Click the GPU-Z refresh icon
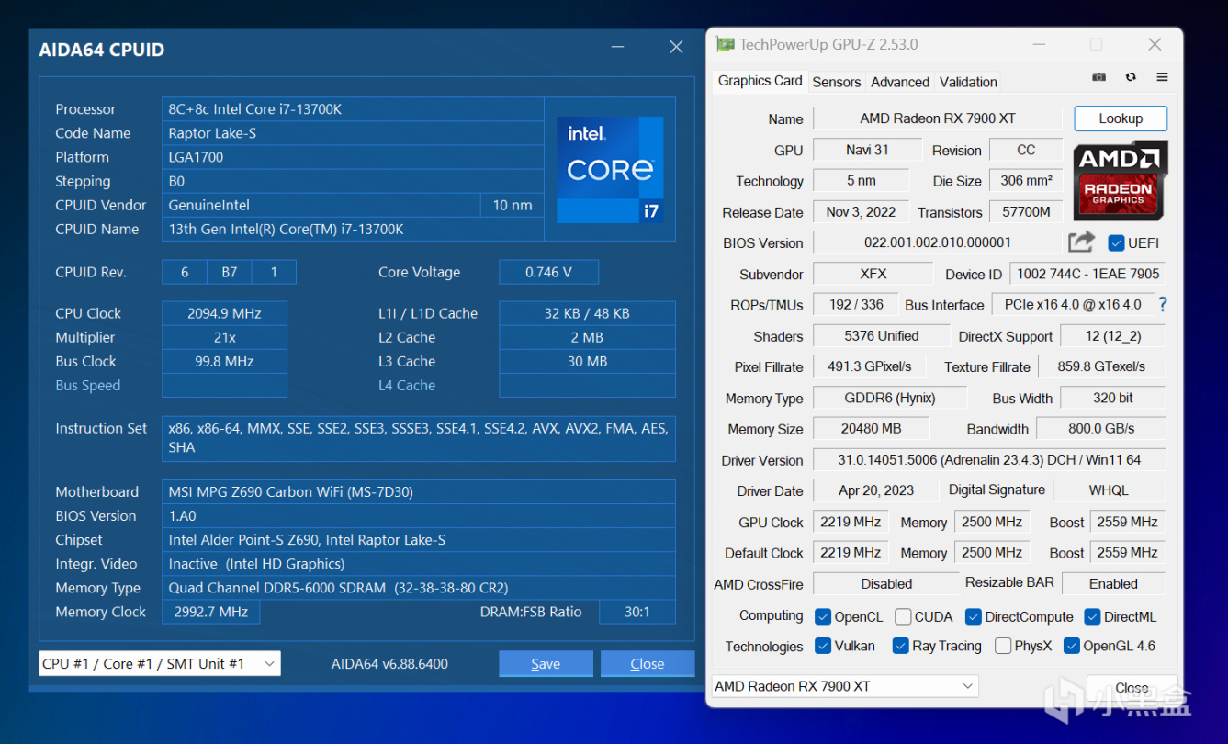This screenshot has height=744, width=1228. click(x=1131, y=78)
